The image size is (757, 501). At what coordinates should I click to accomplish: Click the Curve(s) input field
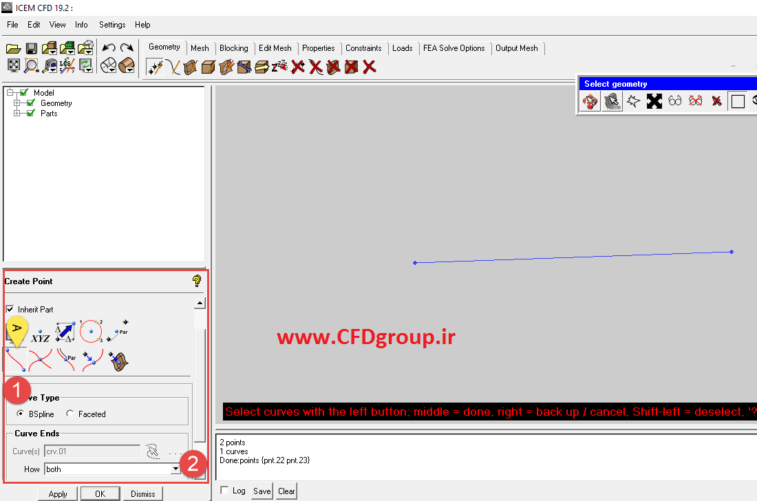(x=92, y=451)
